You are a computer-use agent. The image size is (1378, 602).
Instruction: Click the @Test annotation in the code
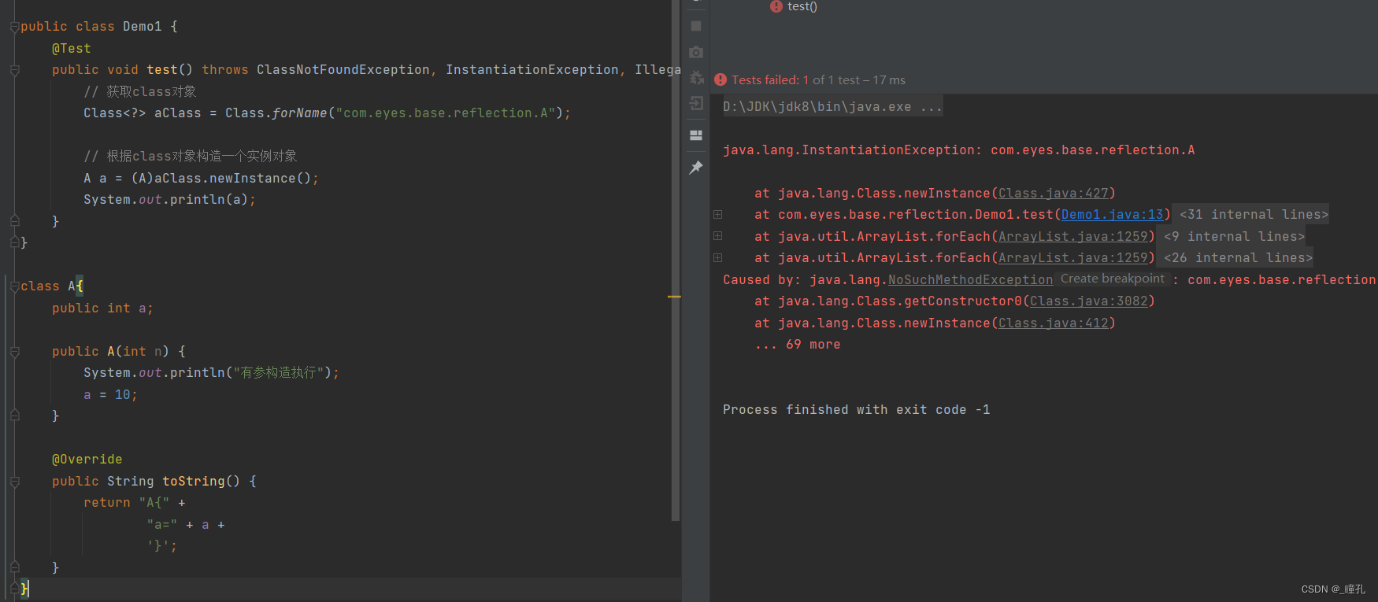point(71,48)
